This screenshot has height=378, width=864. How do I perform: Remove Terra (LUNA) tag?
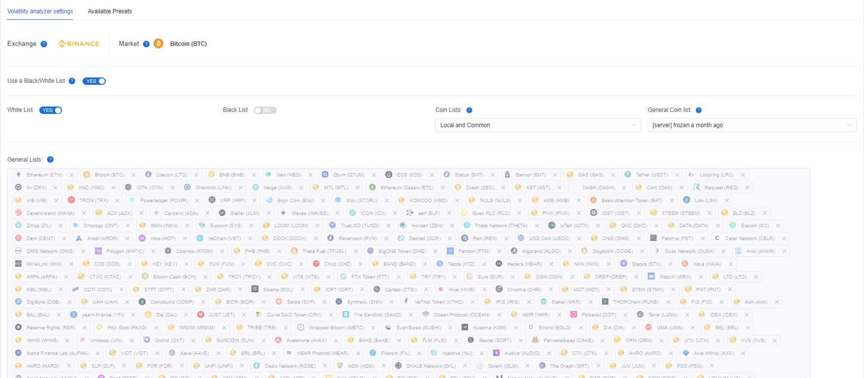(x=687, y=315)
